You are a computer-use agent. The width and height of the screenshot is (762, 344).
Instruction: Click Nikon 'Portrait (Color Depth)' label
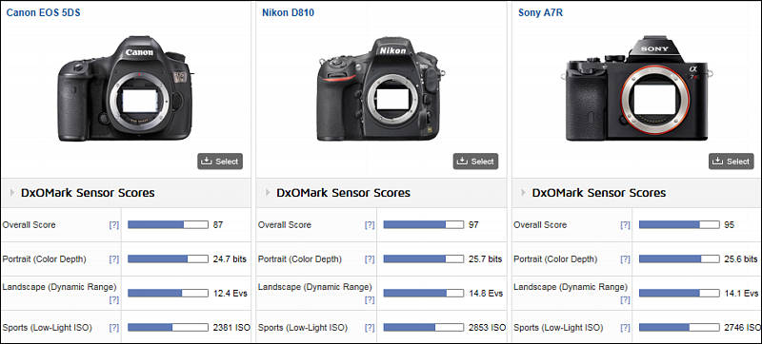click(300, 259)
